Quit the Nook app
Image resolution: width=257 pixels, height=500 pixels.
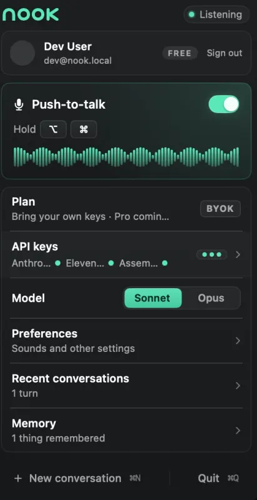218,478
